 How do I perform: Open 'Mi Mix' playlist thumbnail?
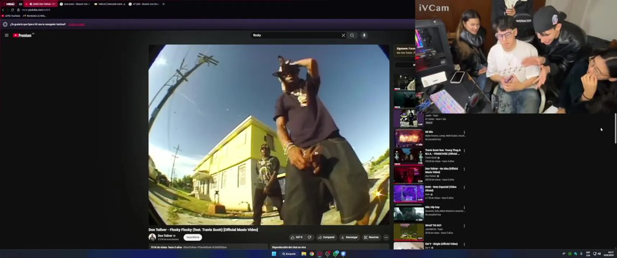coord(408,138)
